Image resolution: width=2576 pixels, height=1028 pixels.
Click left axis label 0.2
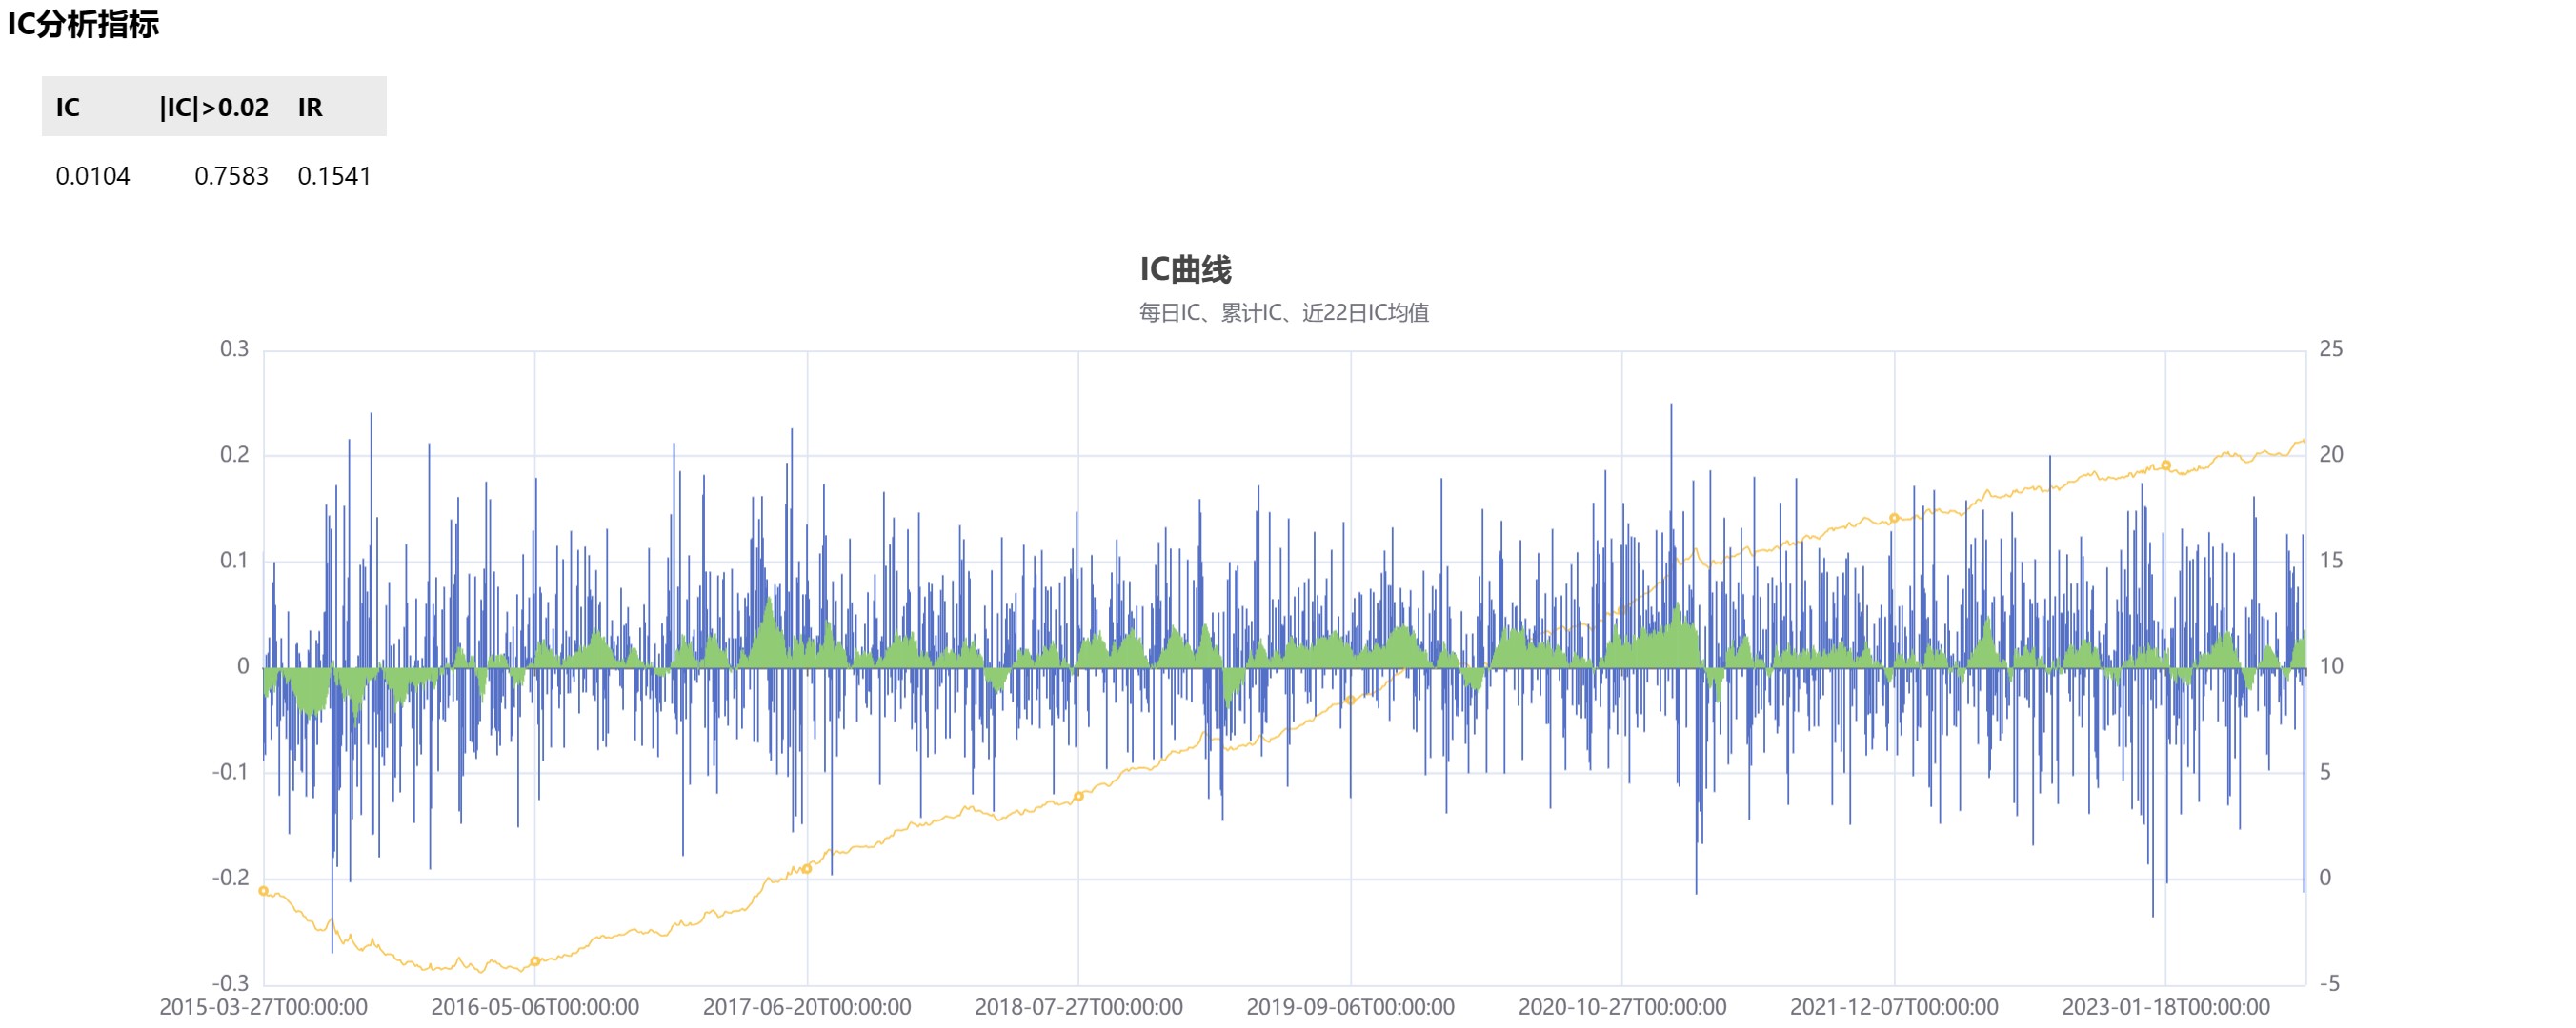(234, 455)
